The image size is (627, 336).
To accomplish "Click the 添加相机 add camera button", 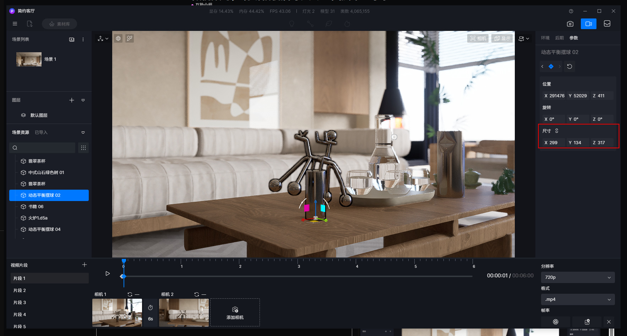I will click(x=235, y=313).
